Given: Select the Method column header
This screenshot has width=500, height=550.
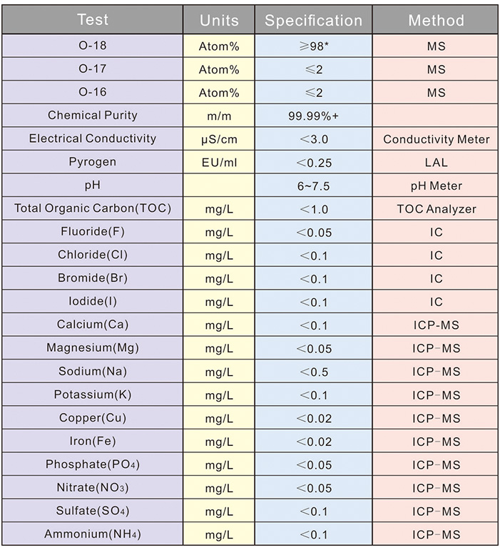Looking at the screenshot, I should point(436,20).
